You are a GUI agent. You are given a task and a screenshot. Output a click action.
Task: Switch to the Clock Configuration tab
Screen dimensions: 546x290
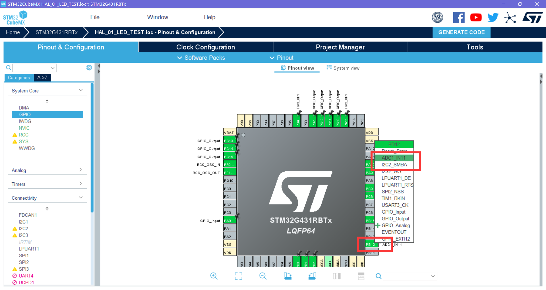click(x=205, y=47)
